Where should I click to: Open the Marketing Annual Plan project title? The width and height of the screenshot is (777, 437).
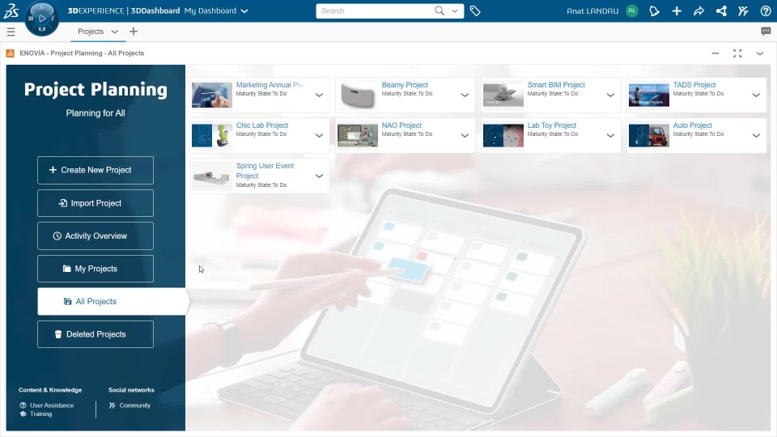point(270,85)
